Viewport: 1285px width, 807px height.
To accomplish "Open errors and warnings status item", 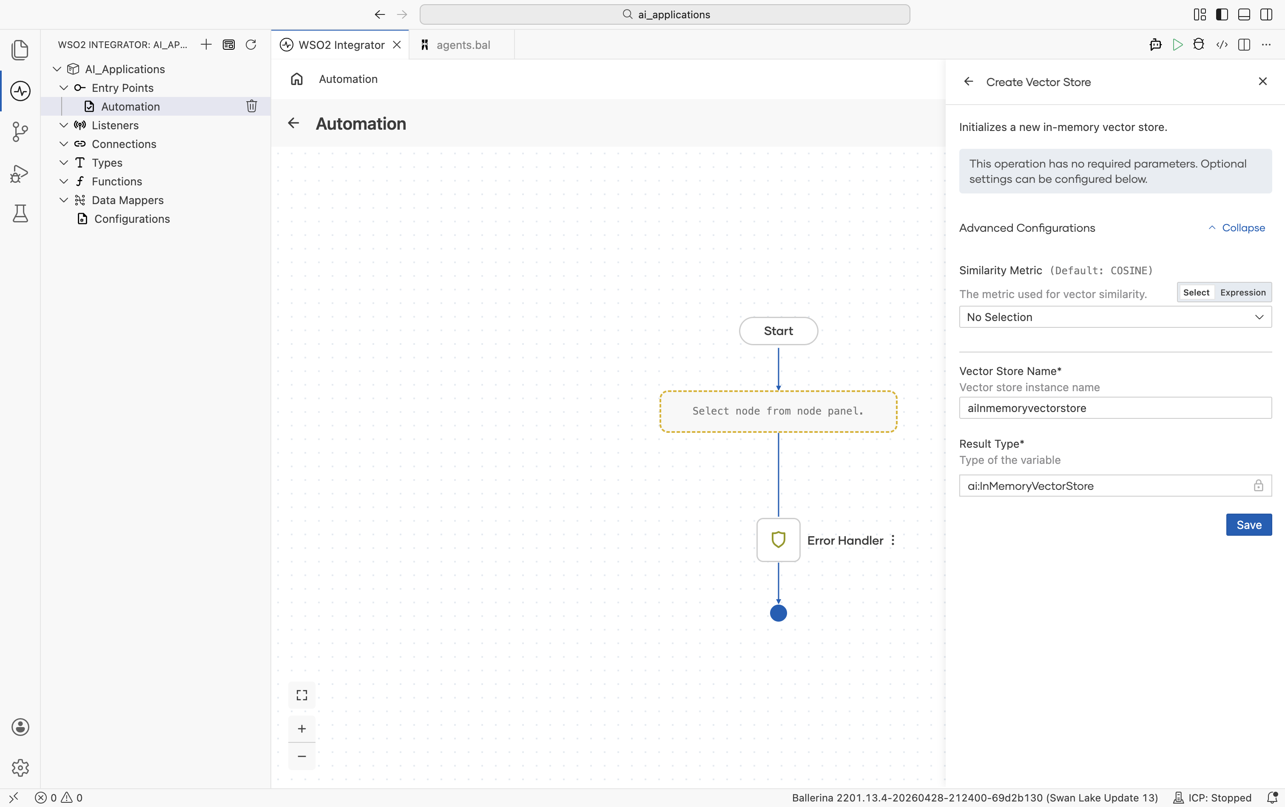I will (59, 798).
